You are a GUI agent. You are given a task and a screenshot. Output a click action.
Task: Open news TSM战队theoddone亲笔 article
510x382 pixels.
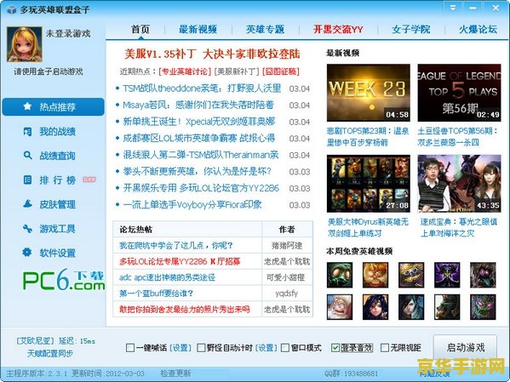click(202, 88)
